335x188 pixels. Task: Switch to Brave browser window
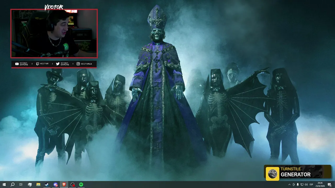[x=64, y=185]
